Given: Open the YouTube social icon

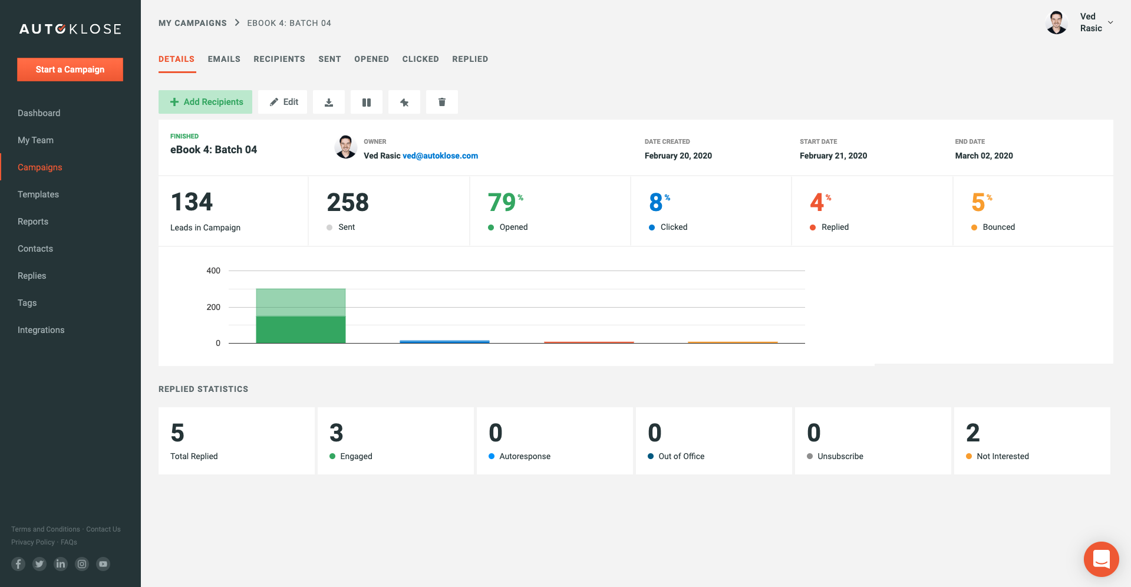Looking at the screenshot, I should (x=103, y=564).
